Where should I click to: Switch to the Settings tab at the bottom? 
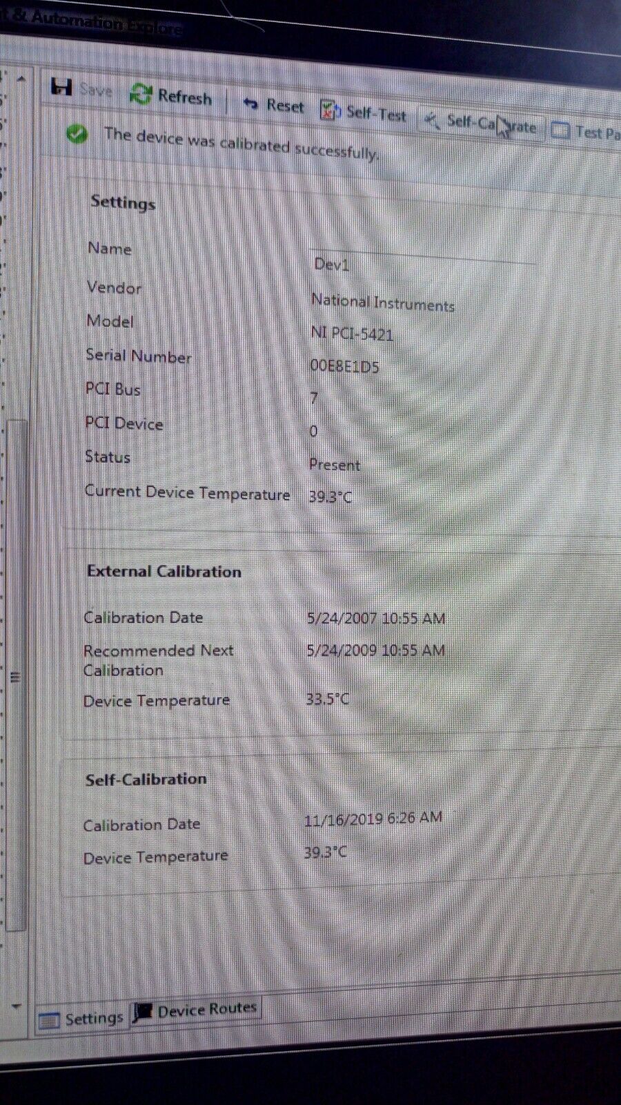81,1019
